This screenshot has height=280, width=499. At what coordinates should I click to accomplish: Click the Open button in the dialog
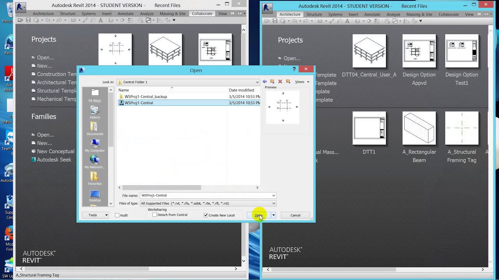click(x=258, y=215)
